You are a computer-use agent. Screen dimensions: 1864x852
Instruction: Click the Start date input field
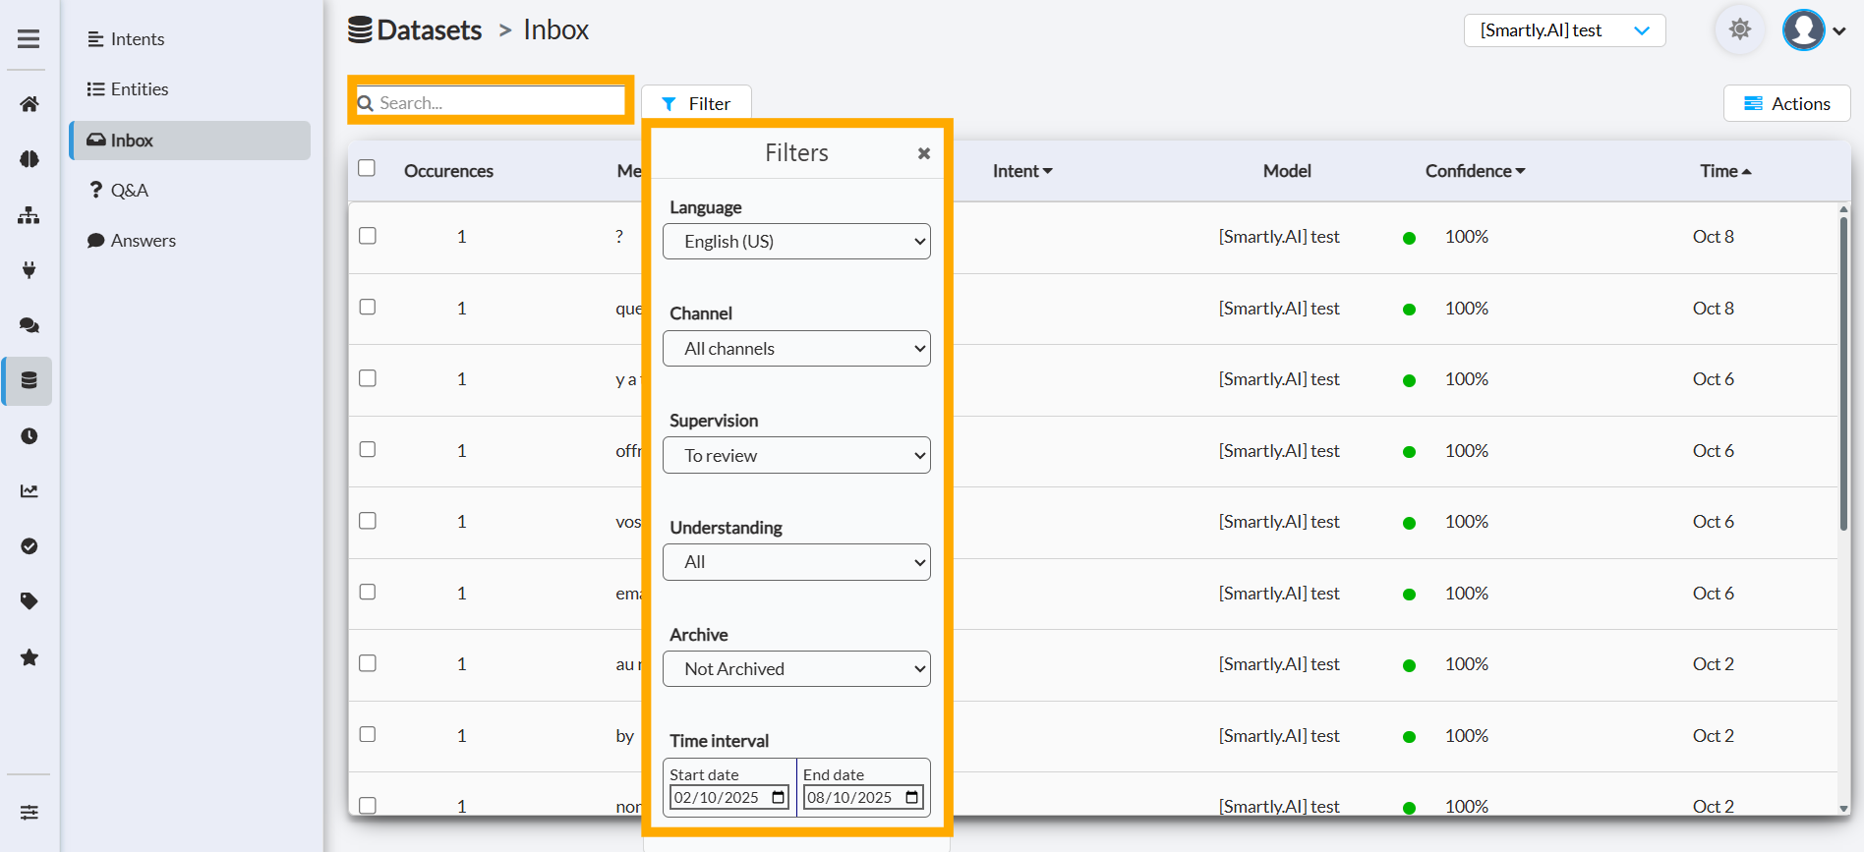728,797
